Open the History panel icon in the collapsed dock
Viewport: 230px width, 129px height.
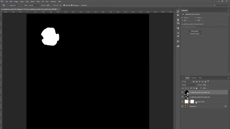[x=178, y=11]
